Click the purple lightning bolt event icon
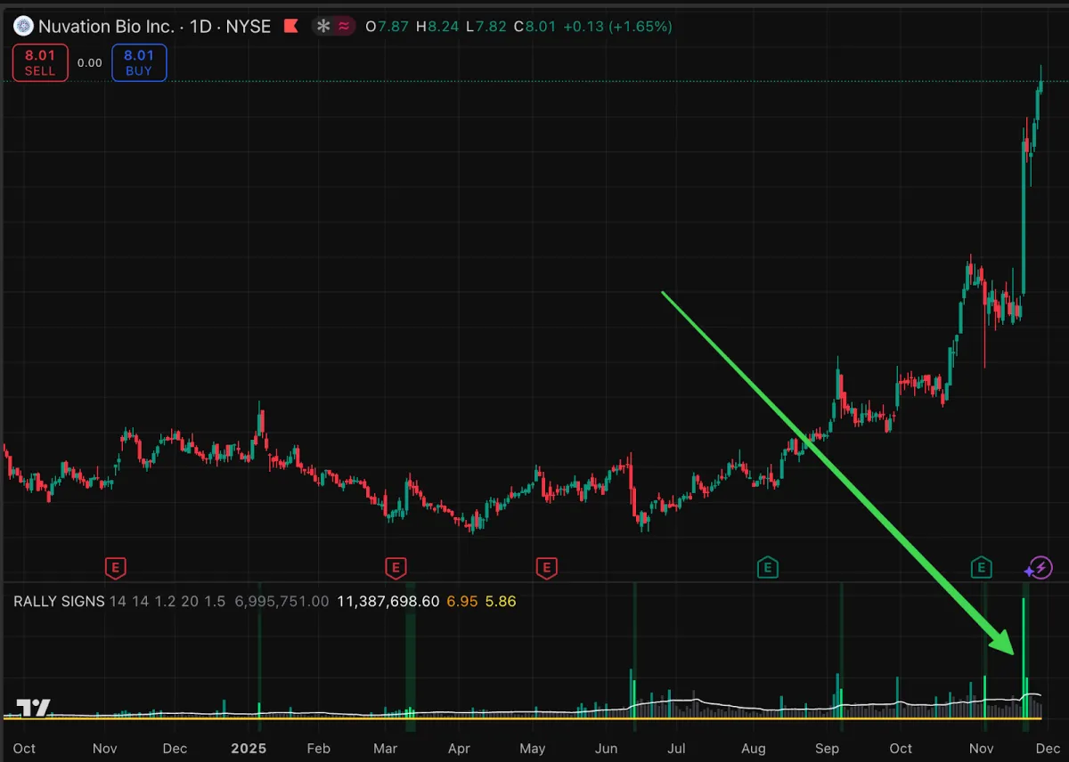The height and width of the screenshot is (762, 1069). pos(1039,567)
